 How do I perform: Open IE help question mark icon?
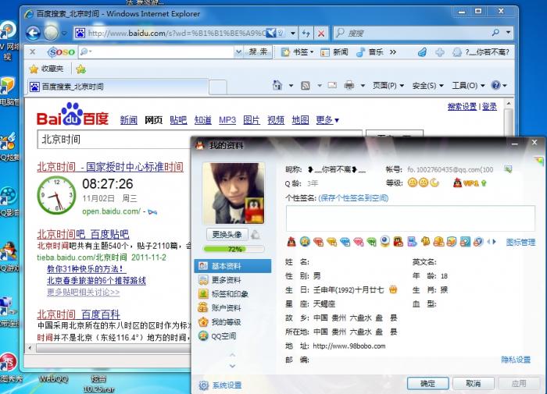click(x=495, y=85)
